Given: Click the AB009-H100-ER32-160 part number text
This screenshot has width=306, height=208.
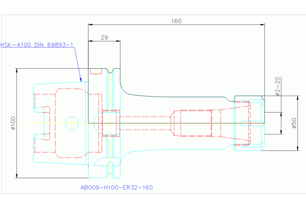Looking at the screenshot, I should 116,187.
